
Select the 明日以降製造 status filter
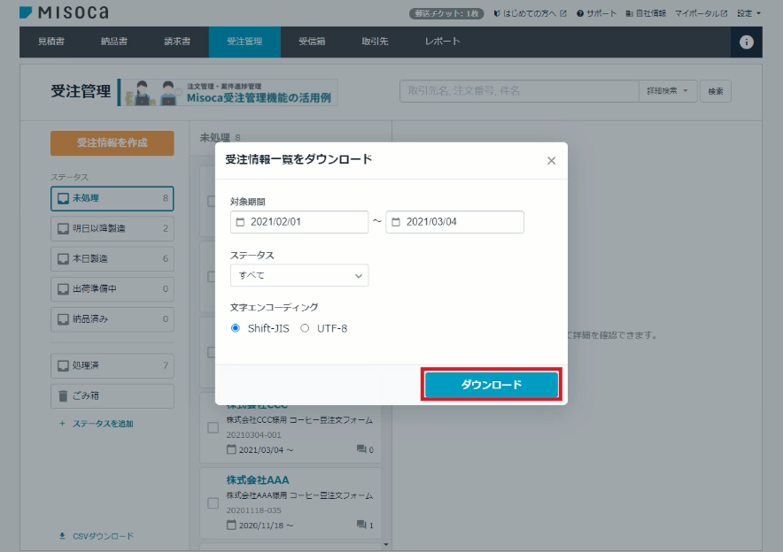tap(112, 228)
